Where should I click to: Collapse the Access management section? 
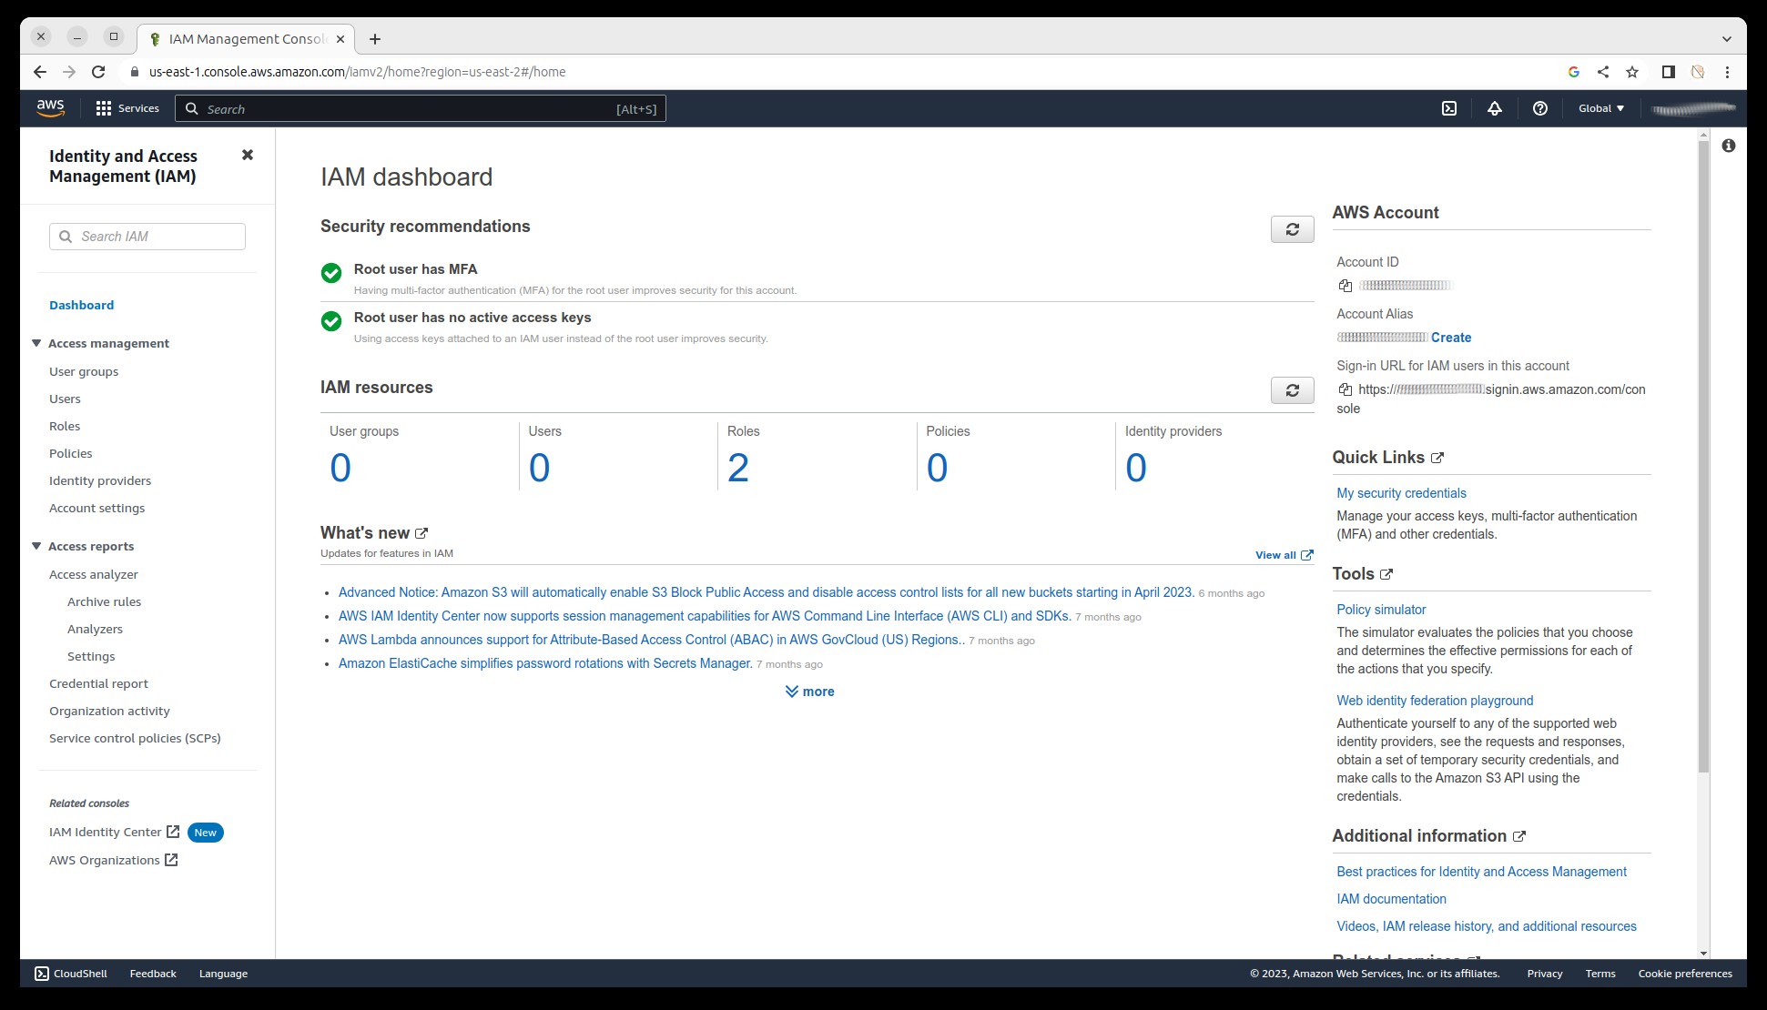click(x=36, y=343)
